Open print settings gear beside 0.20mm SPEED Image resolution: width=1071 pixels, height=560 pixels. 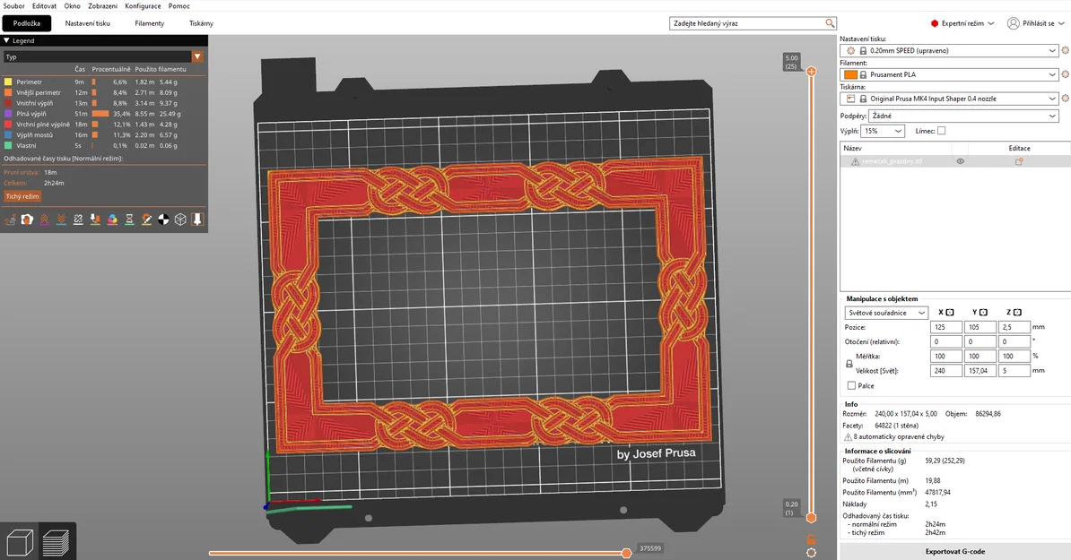point(1065,50)
